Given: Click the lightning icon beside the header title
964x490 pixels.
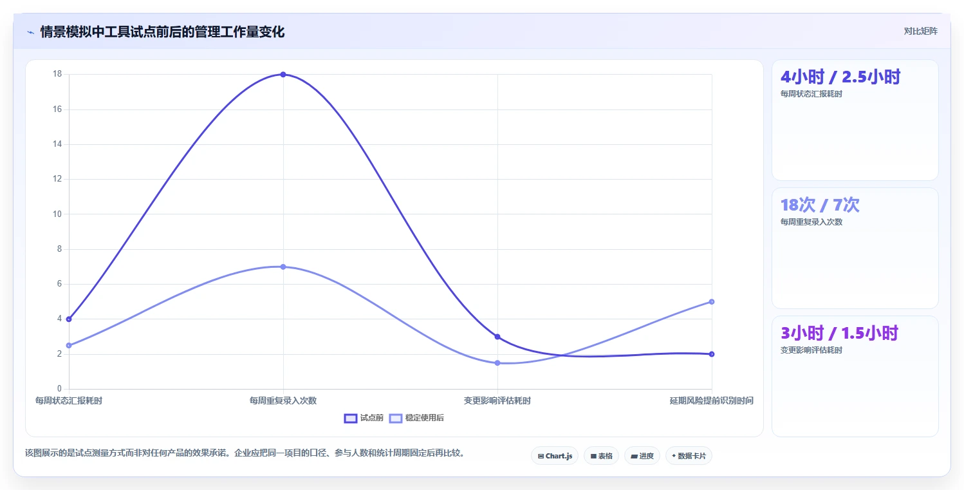Looking at the screenshot, I should (30, 32).
